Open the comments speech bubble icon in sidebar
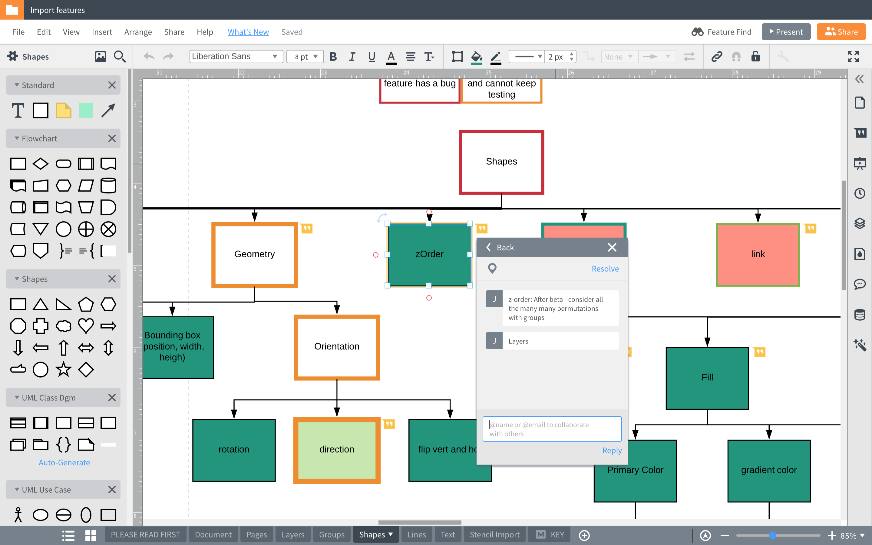Screen dimensions: 872x545 point(860,284)
